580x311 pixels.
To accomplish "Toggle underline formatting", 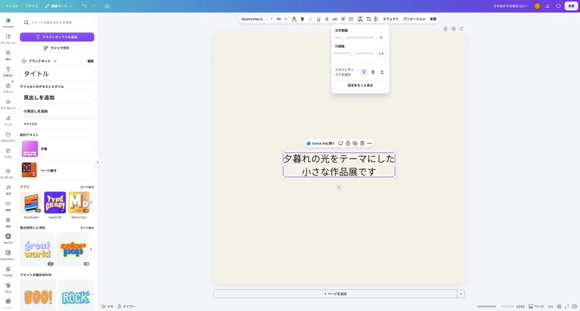I will [318, 19].
